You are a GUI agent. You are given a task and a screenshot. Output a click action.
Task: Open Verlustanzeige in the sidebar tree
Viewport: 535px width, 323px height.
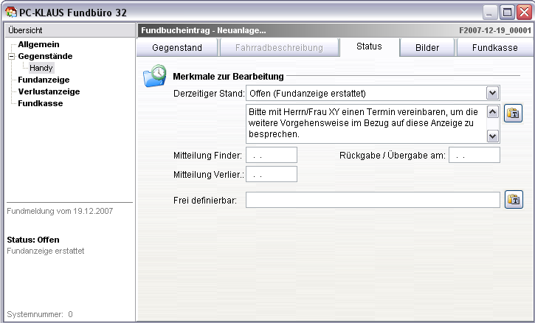pyautogui.click(x=49, y=91)
